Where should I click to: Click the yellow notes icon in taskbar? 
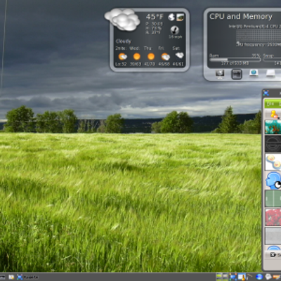click(x=11, y=277)
